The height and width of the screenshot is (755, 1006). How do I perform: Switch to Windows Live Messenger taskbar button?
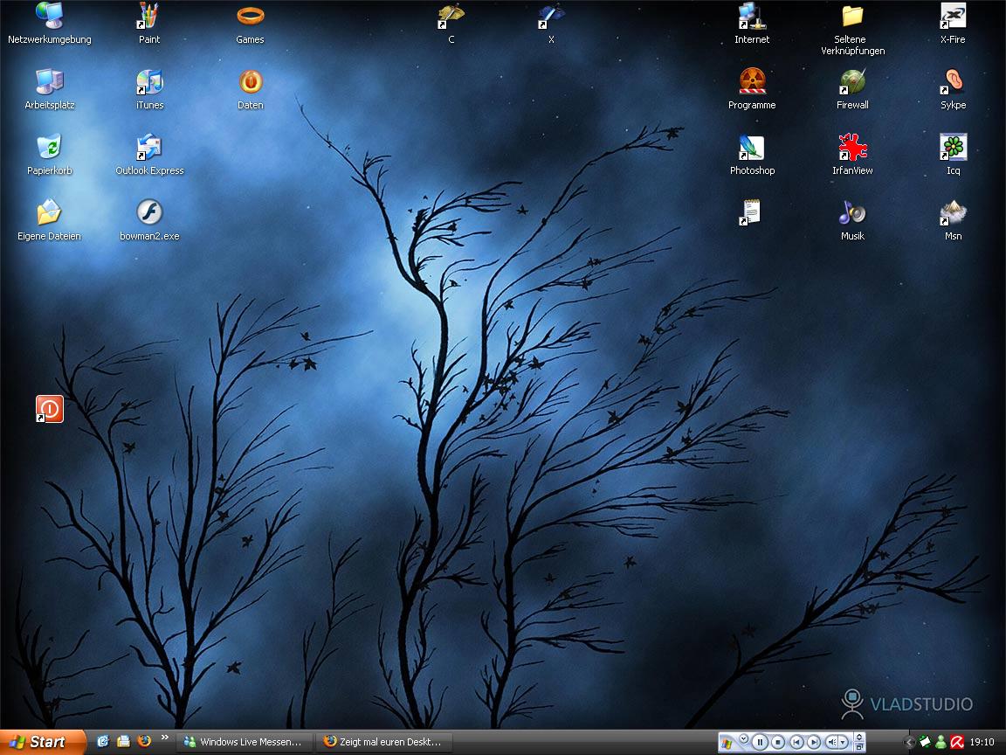click(245, 742)
